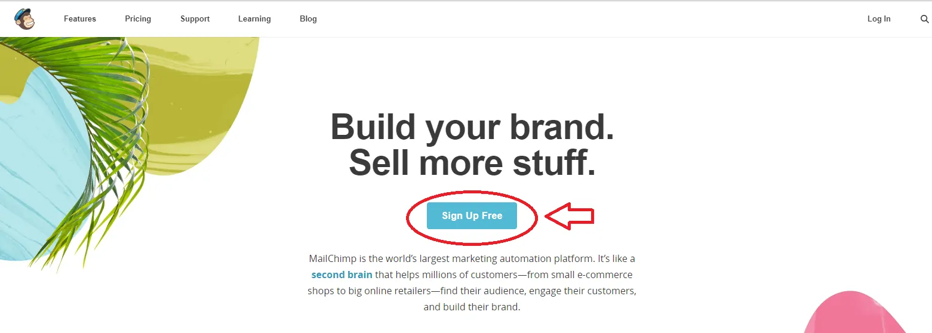Visit the Blog from top navigation
The image size is (932, 333).
pyautogui.click(x=308, y=19)
